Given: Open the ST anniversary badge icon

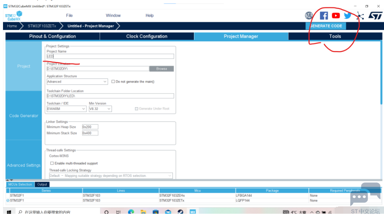Looking at the screenshot, I should pos(309,16).
